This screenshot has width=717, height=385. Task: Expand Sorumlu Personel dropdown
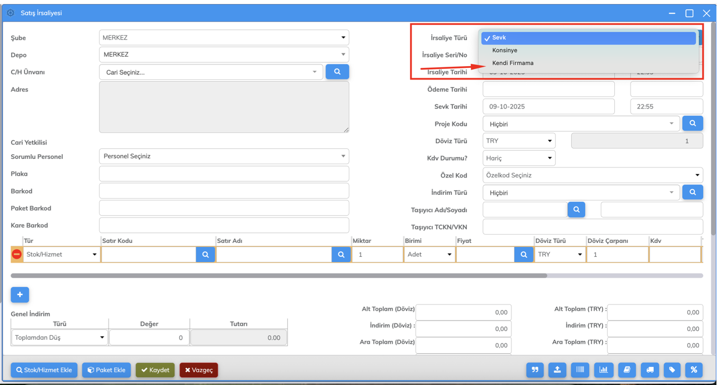click(224, 157)
